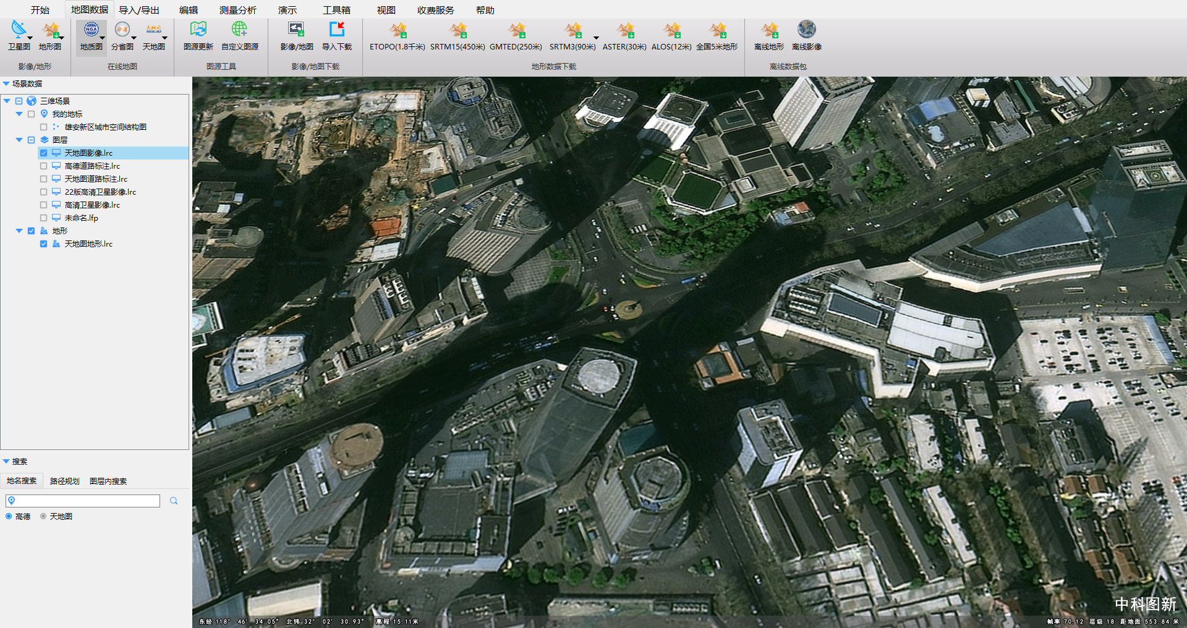Click the ALOS(12米) terrain data icon
1187x628 pixels.
[671, 31]
